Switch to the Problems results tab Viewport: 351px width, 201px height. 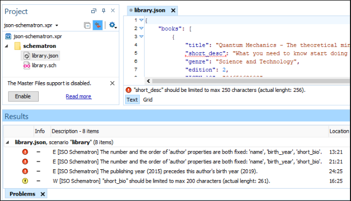coord(23,194)
